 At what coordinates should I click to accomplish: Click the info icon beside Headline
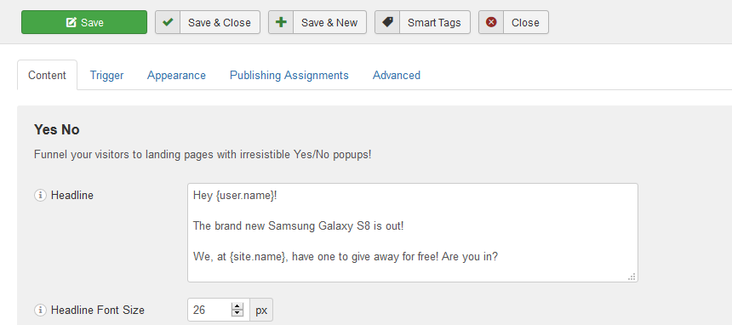41,195
